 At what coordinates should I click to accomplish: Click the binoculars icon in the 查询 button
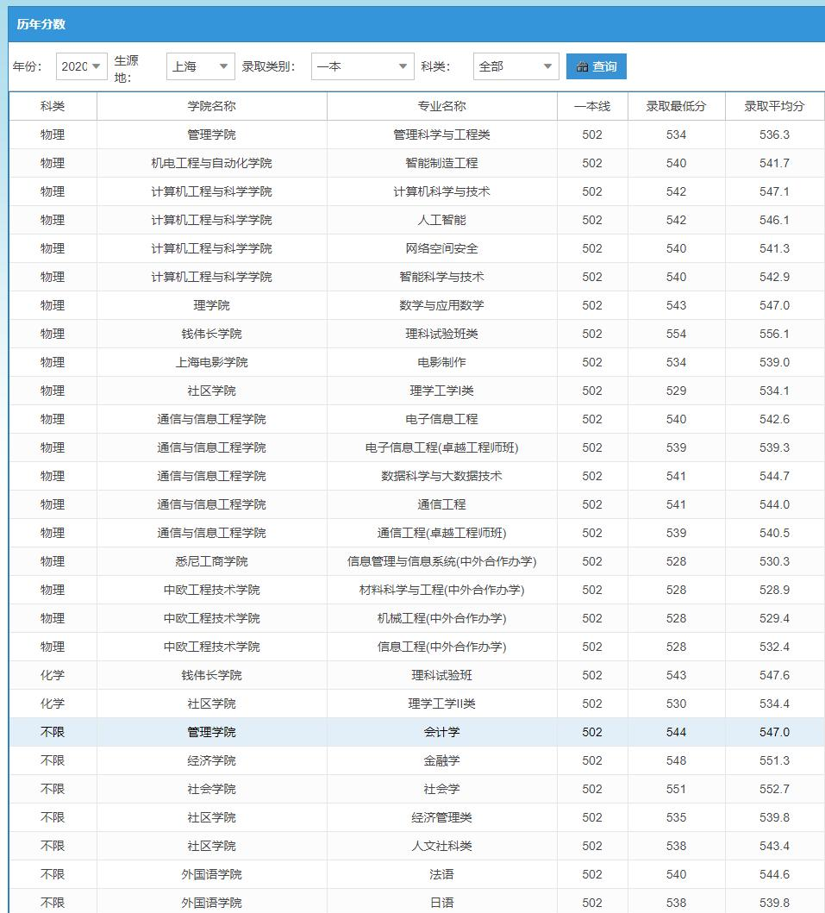coord(582,66)
